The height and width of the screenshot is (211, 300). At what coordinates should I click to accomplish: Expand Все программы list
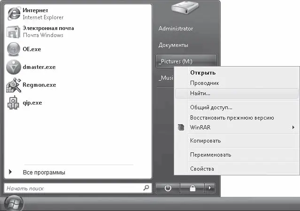[44, 172]
